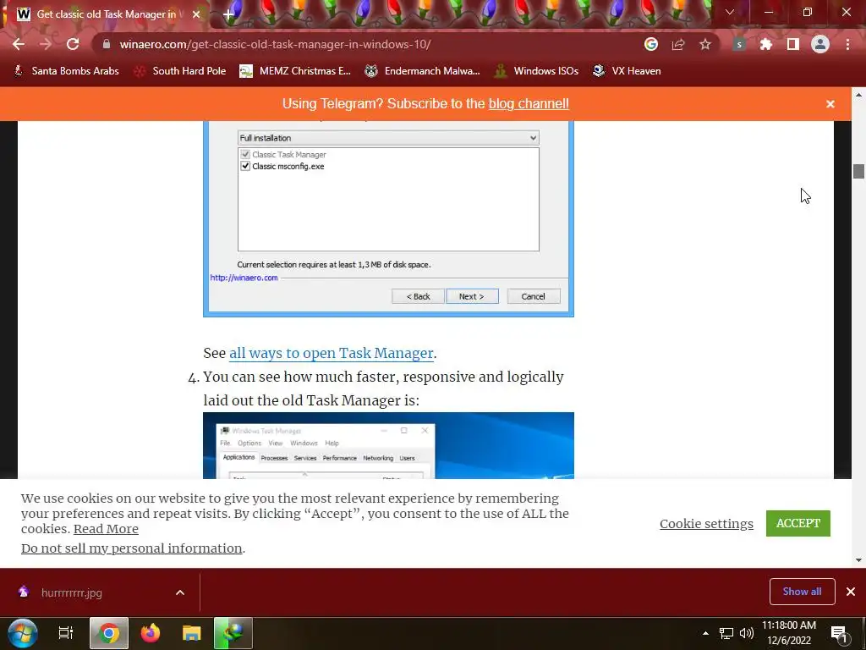Open the Read More cookie link
The height and width of the screenshot is (650, 866).
point(106,529)
